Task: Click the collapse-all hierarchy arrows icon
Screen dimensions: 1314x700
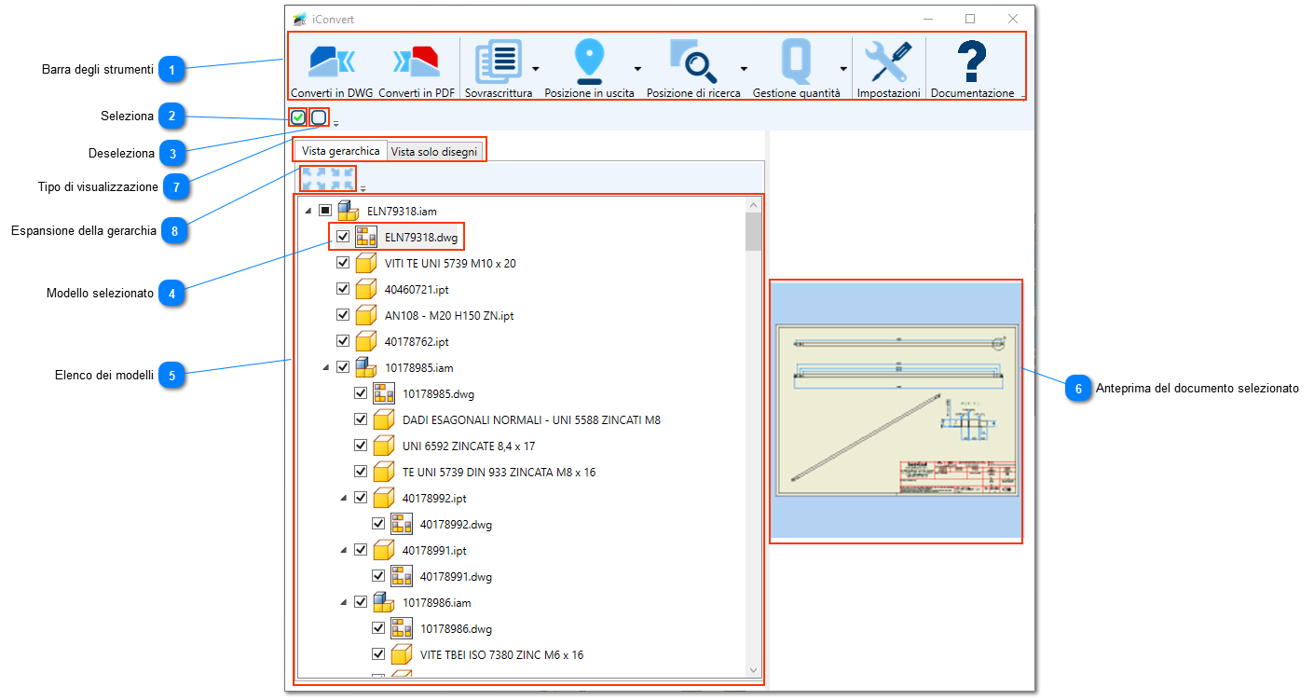Action: pyautogui.click(x=342, y=179)
